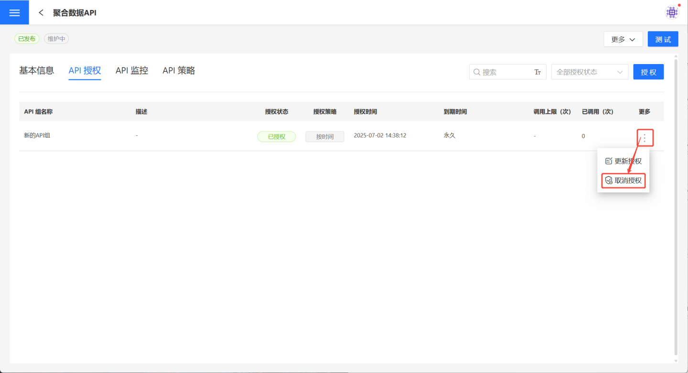Switch to the API 策略 tab
The width and height of the screenshot is (688, 373).
179,71
